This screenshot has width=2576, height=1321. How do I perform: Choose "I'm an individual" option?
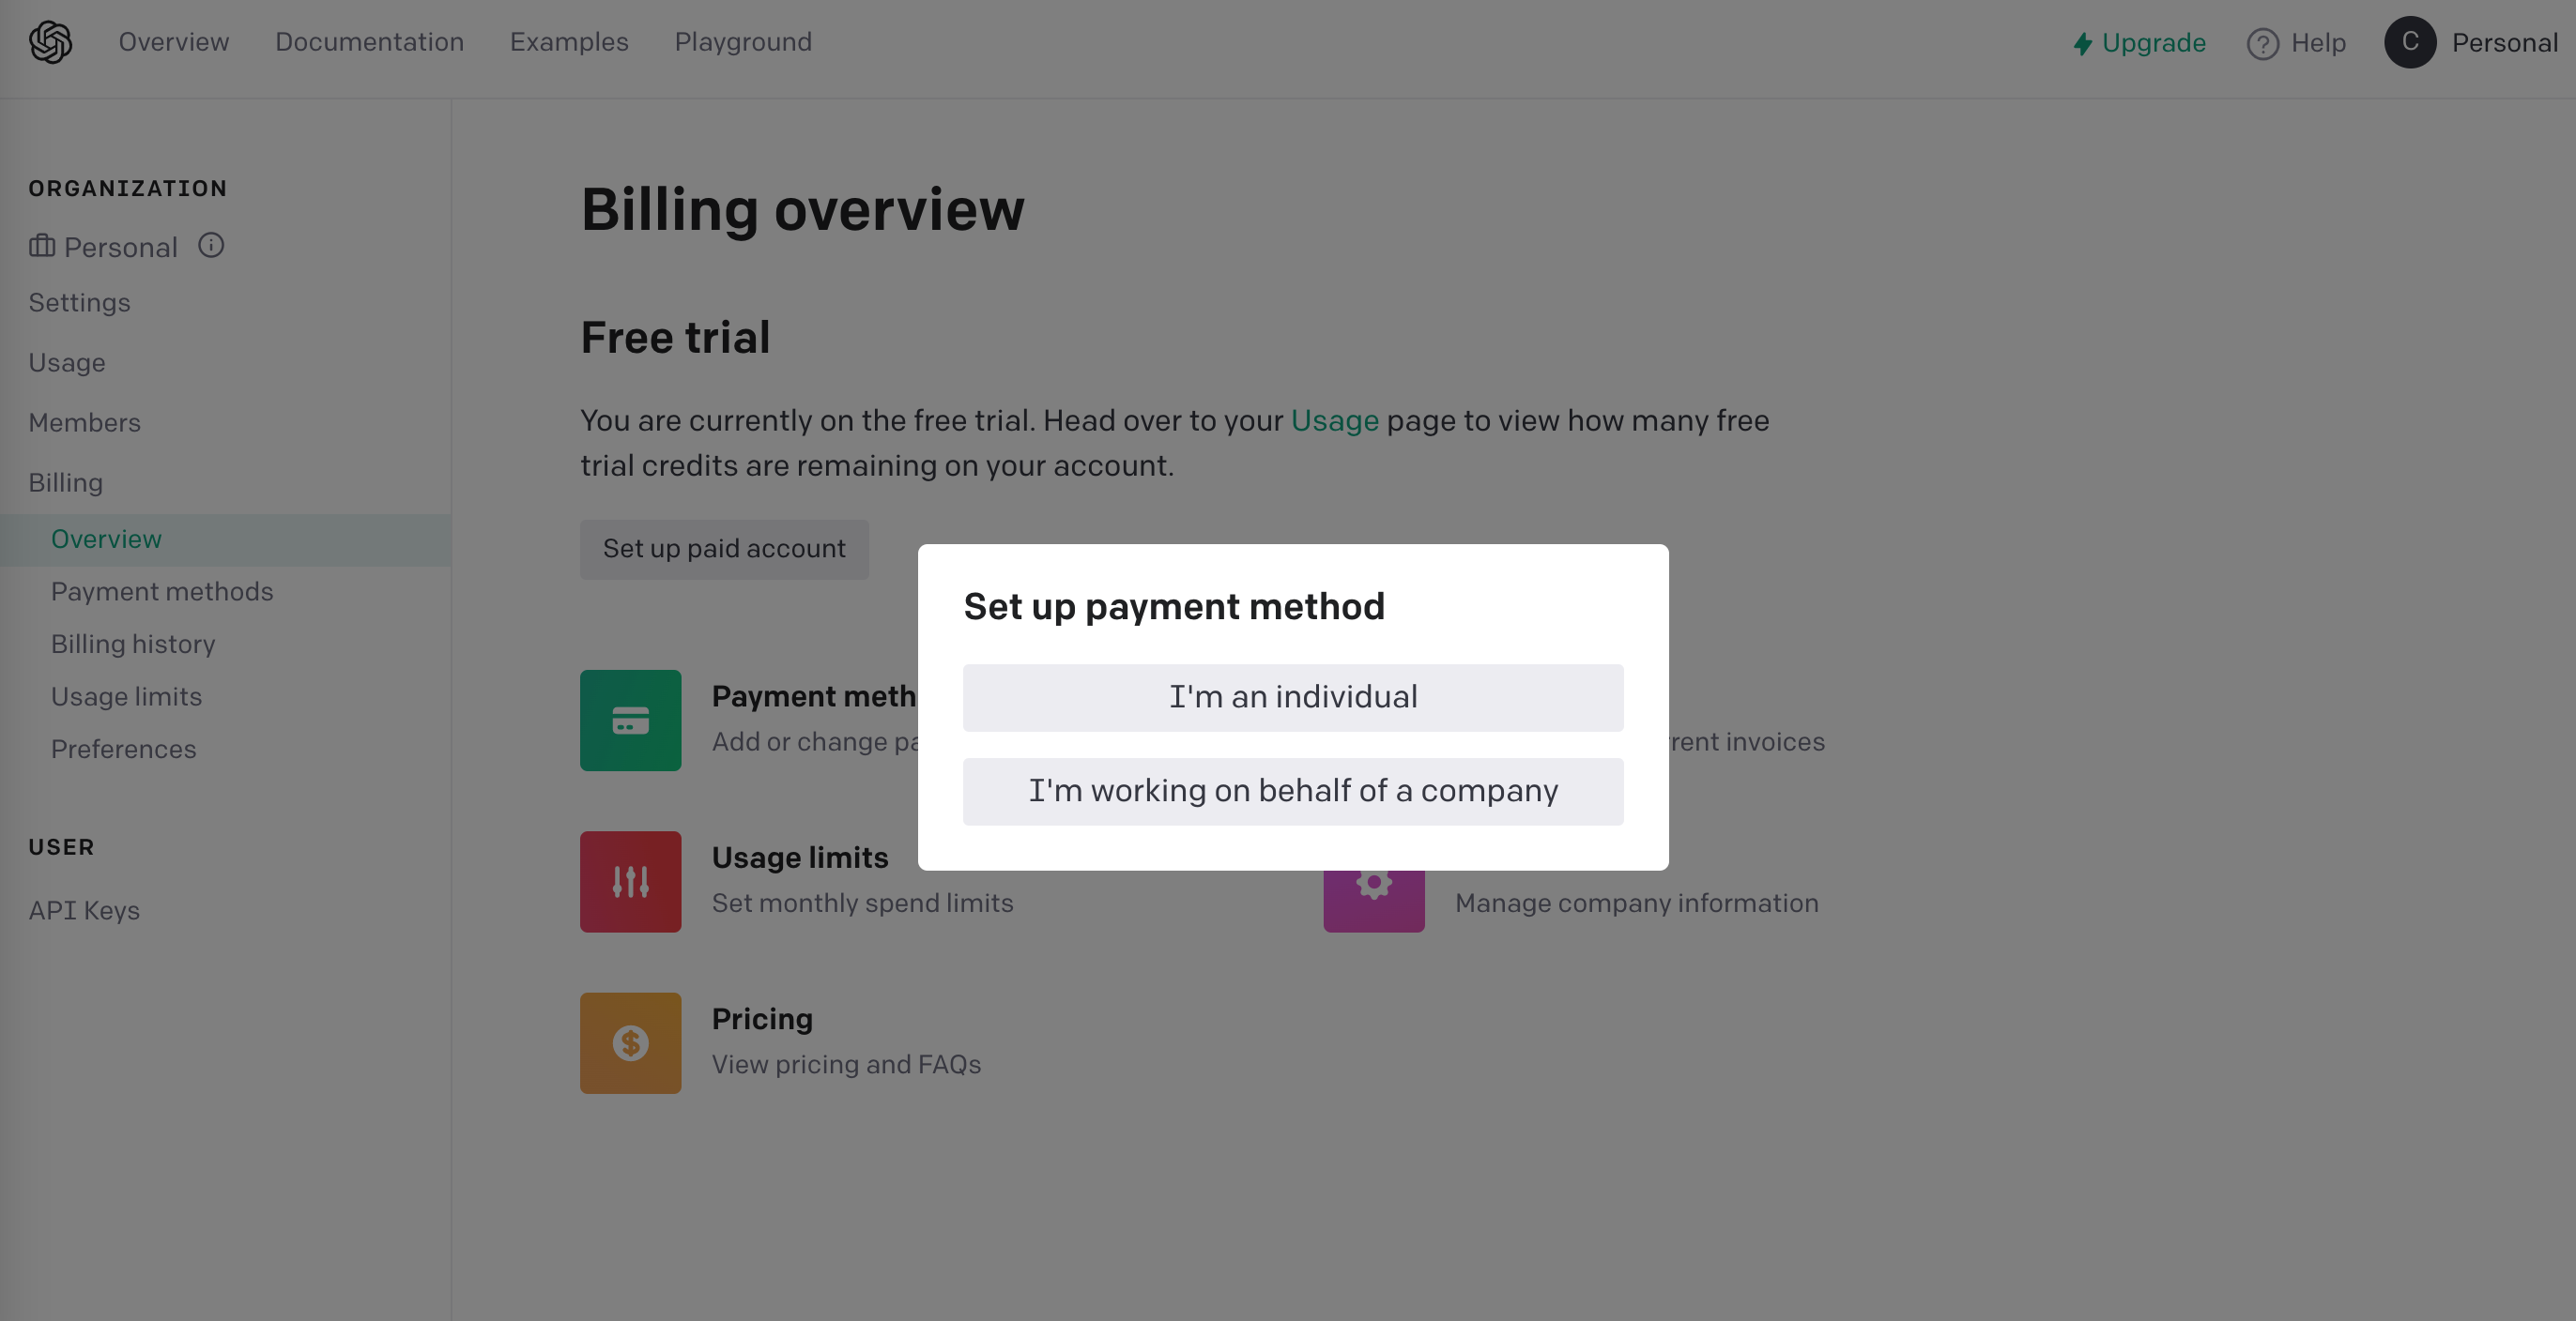[x=1292, y=696]
